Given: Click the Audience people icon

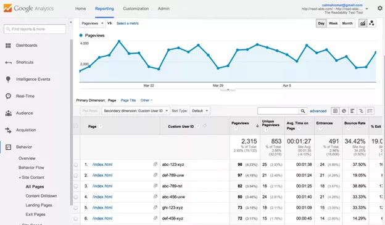Looking at the screenshot, I should [x=9, y=113].
